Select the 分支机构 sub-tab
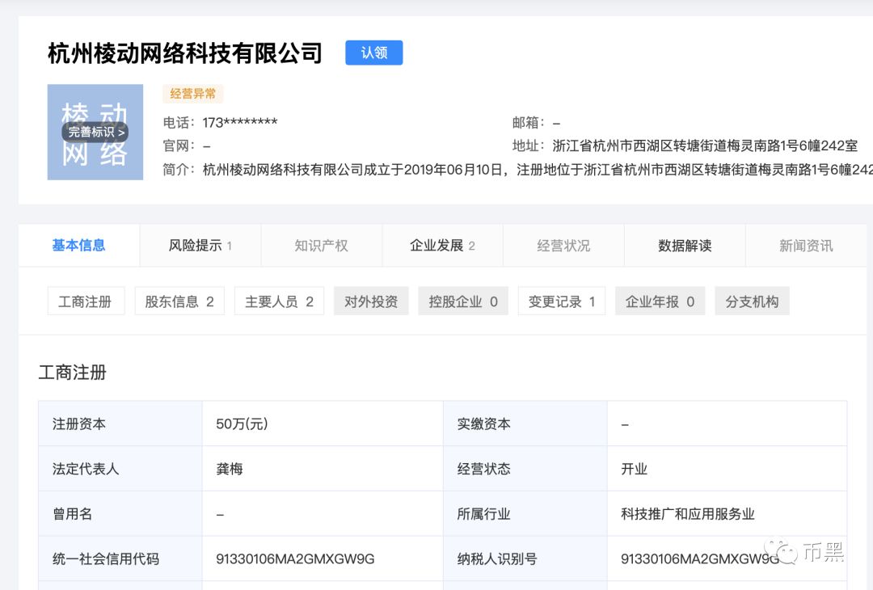This screenshot has height=590, width=873. tap(752, 301)
